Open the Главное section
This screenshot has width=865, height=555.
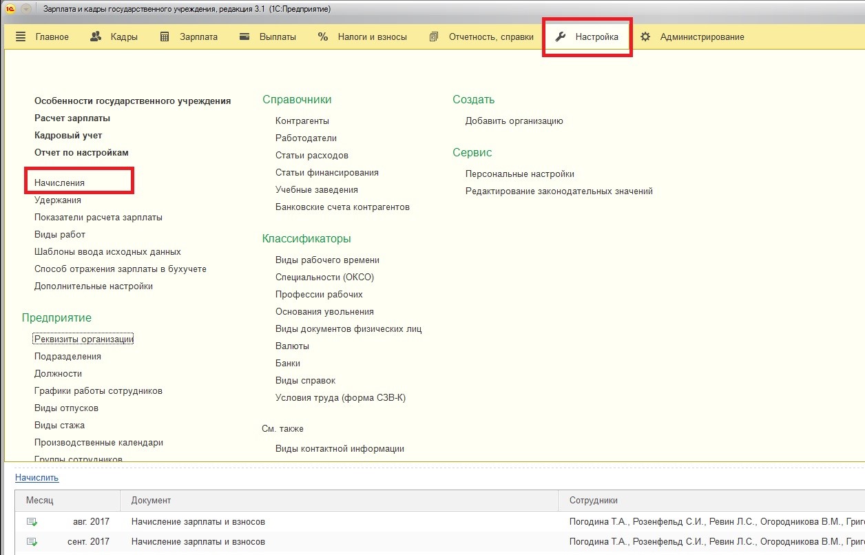click(x=52, y=37)
